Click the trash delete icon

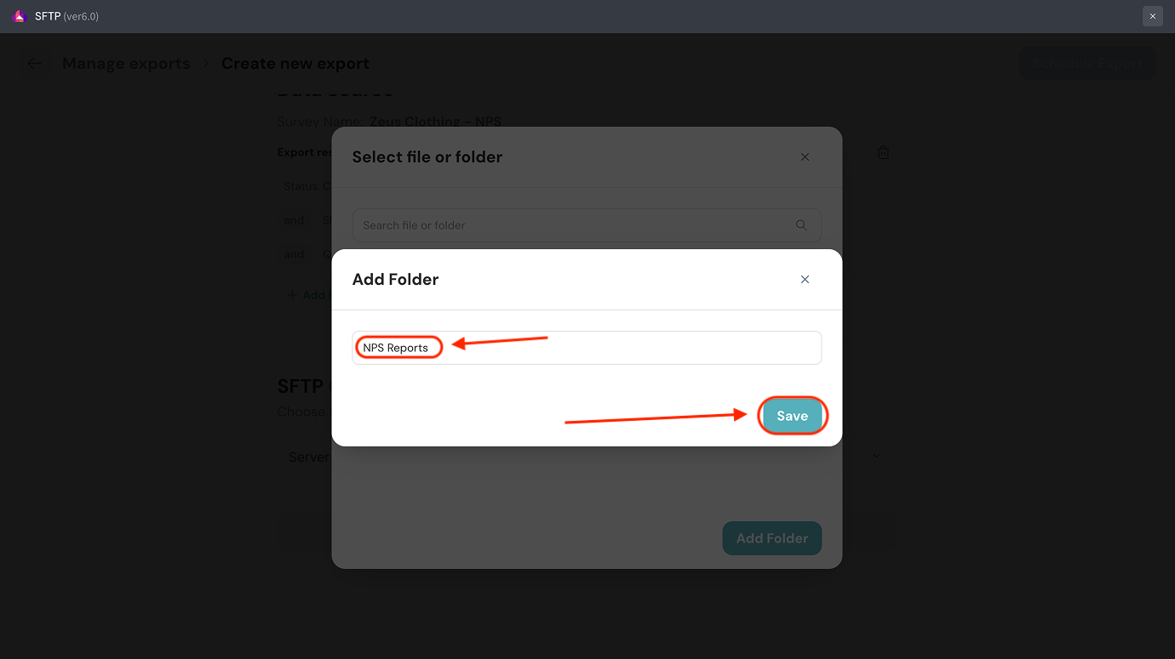[883, 153]
